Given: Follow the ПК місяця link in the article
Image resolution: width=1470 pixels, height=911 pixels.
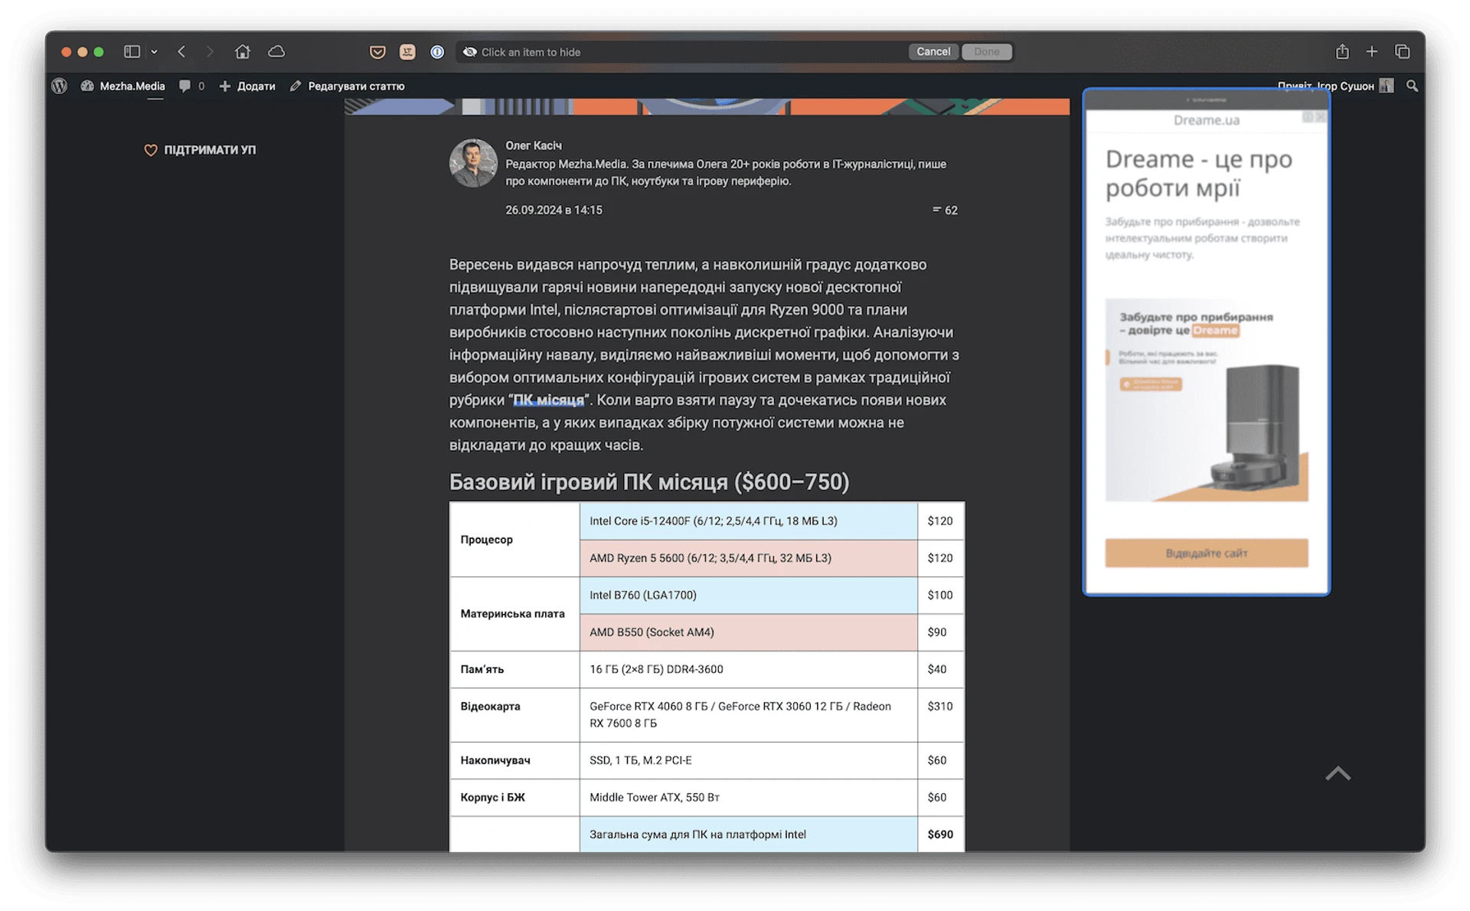Looking at the screenshot, I should coord(548,400).
